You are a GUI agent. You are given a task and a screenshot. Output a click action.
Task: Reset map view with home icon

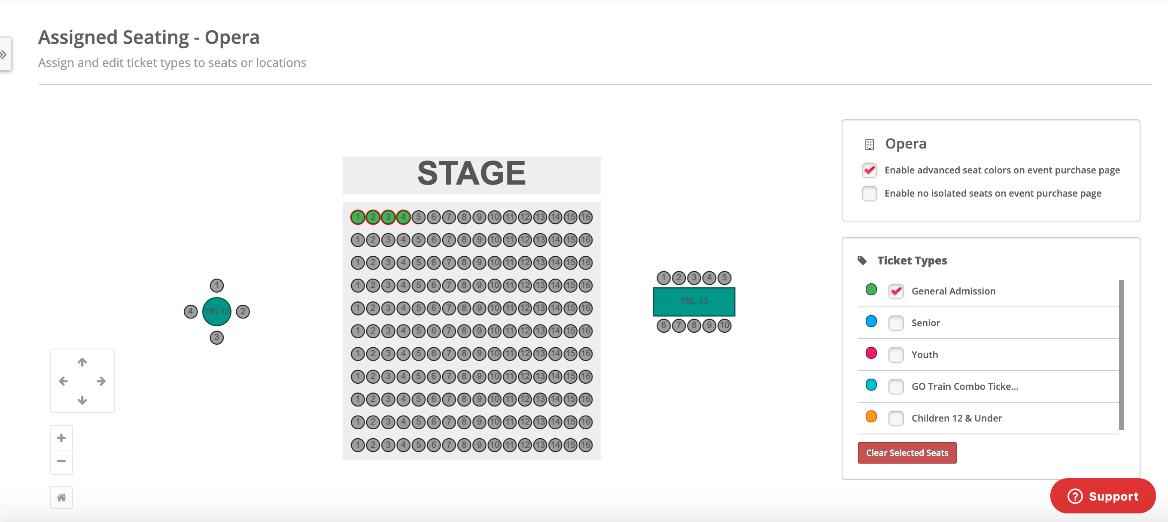pyautogui.click(x=61, y=498)
